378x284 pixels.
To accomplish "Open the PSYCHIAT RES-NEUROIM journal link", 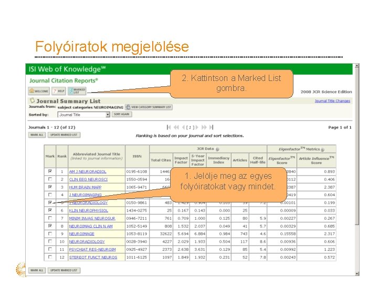I will [92, 249].
